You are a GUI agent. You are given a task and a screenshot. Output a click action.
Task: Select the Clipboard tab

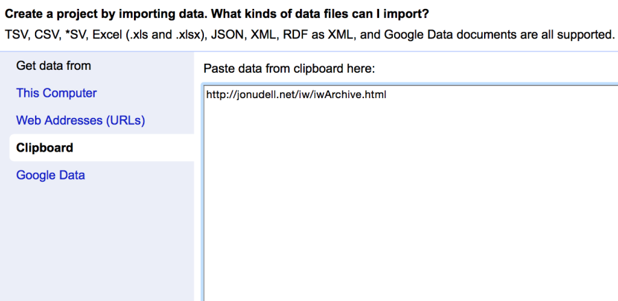click(45, 148)
